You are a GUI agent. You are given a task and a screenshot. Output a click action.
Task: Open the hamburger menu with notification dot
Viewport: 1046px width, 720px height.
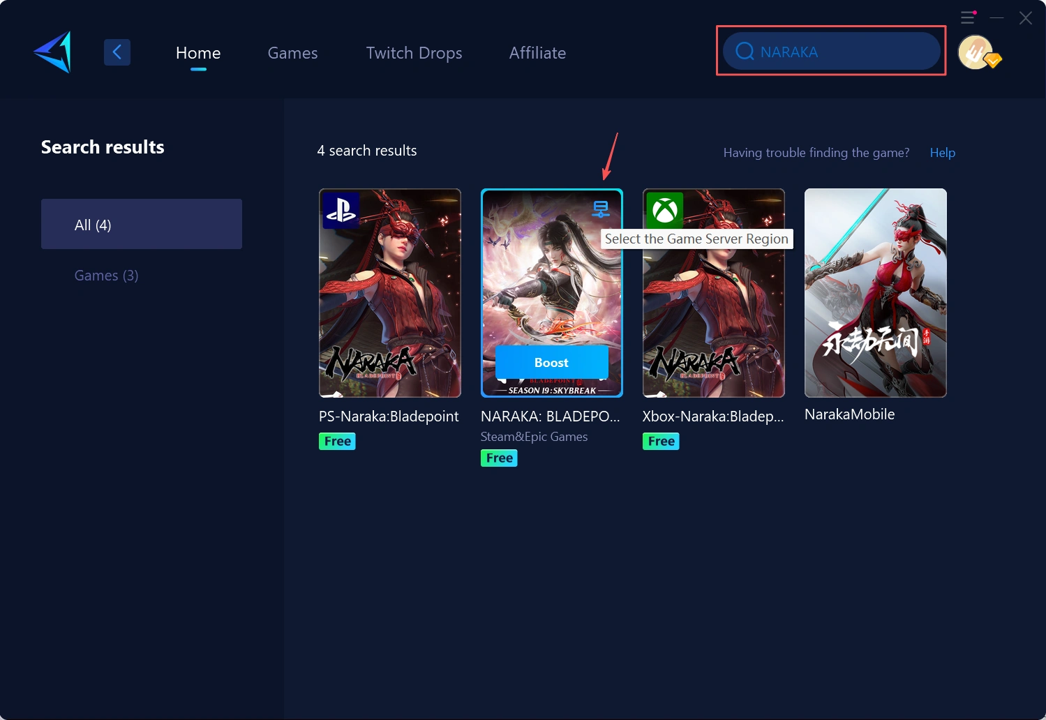(968, 17)
